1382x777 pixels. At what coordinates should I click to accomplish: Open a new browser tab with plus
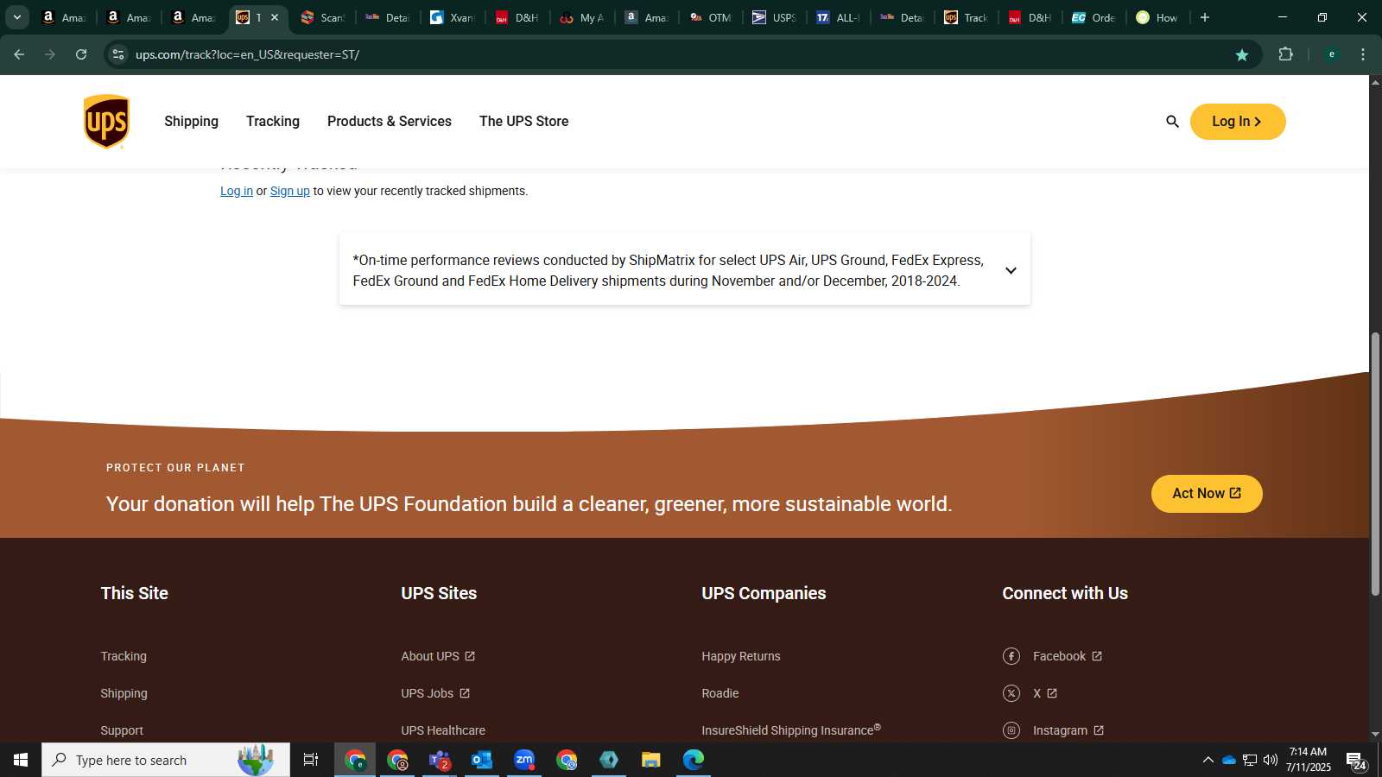tap(1205, 17)
